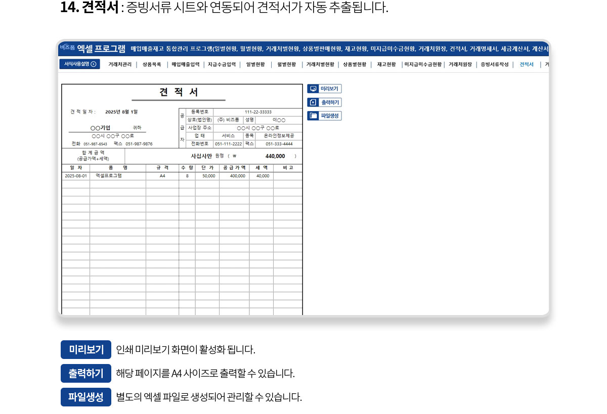Image resolution: width=607 pixels, height=414 pixels.
Task: Select the 거래처별현황 tab
Action: coord(320,65)
